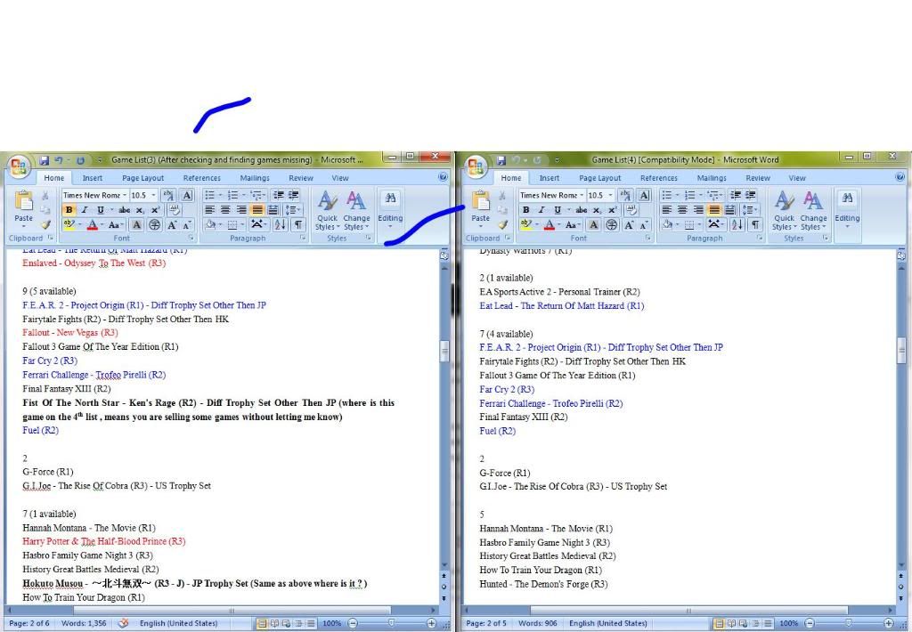Open Page Layout tab in Game List(3)
Viewport: 912px width, 632px height.
[142, 178]
